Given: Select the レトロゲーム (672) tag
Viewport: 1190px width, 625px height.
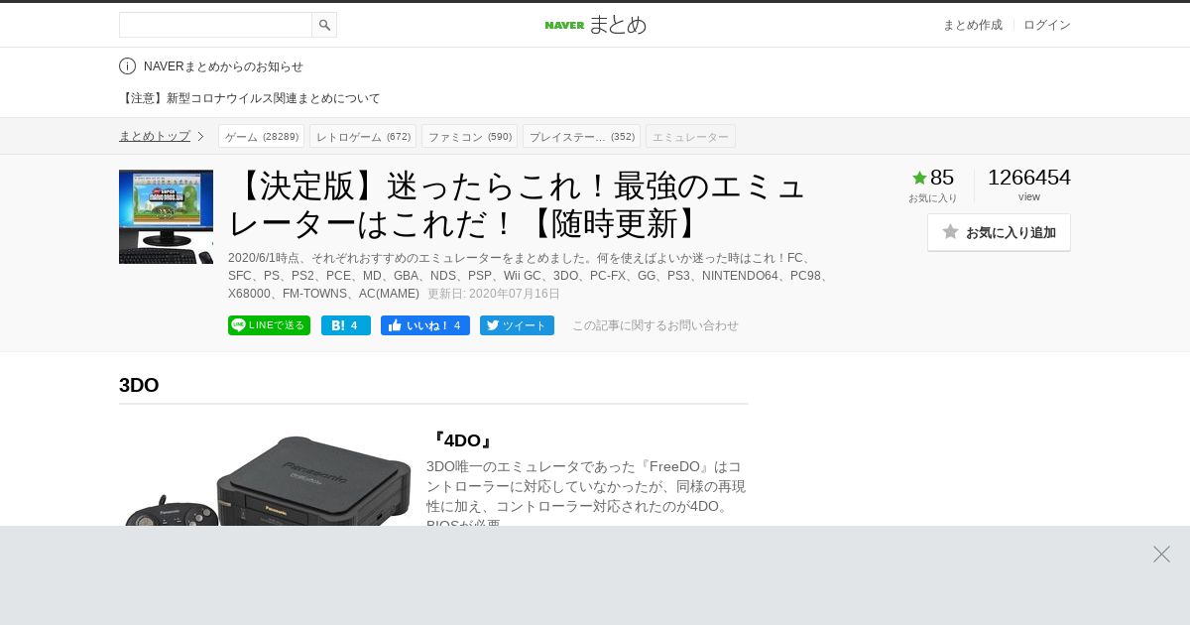Looking at the screenshot, I should click(x=363, y=136).
